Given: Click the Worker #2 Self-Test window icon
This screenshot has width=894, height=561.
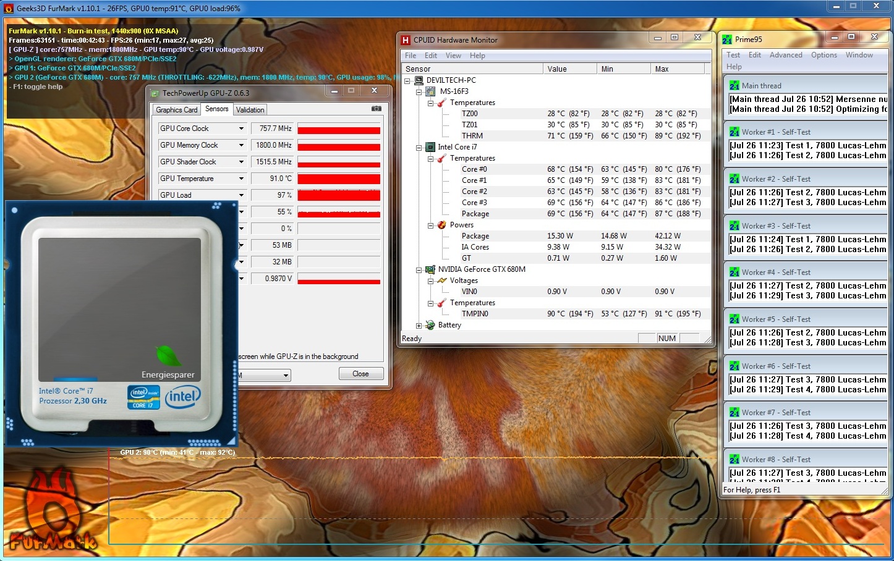Looking at the screenshot, I should pyautogui.click(x=734, y=179).
